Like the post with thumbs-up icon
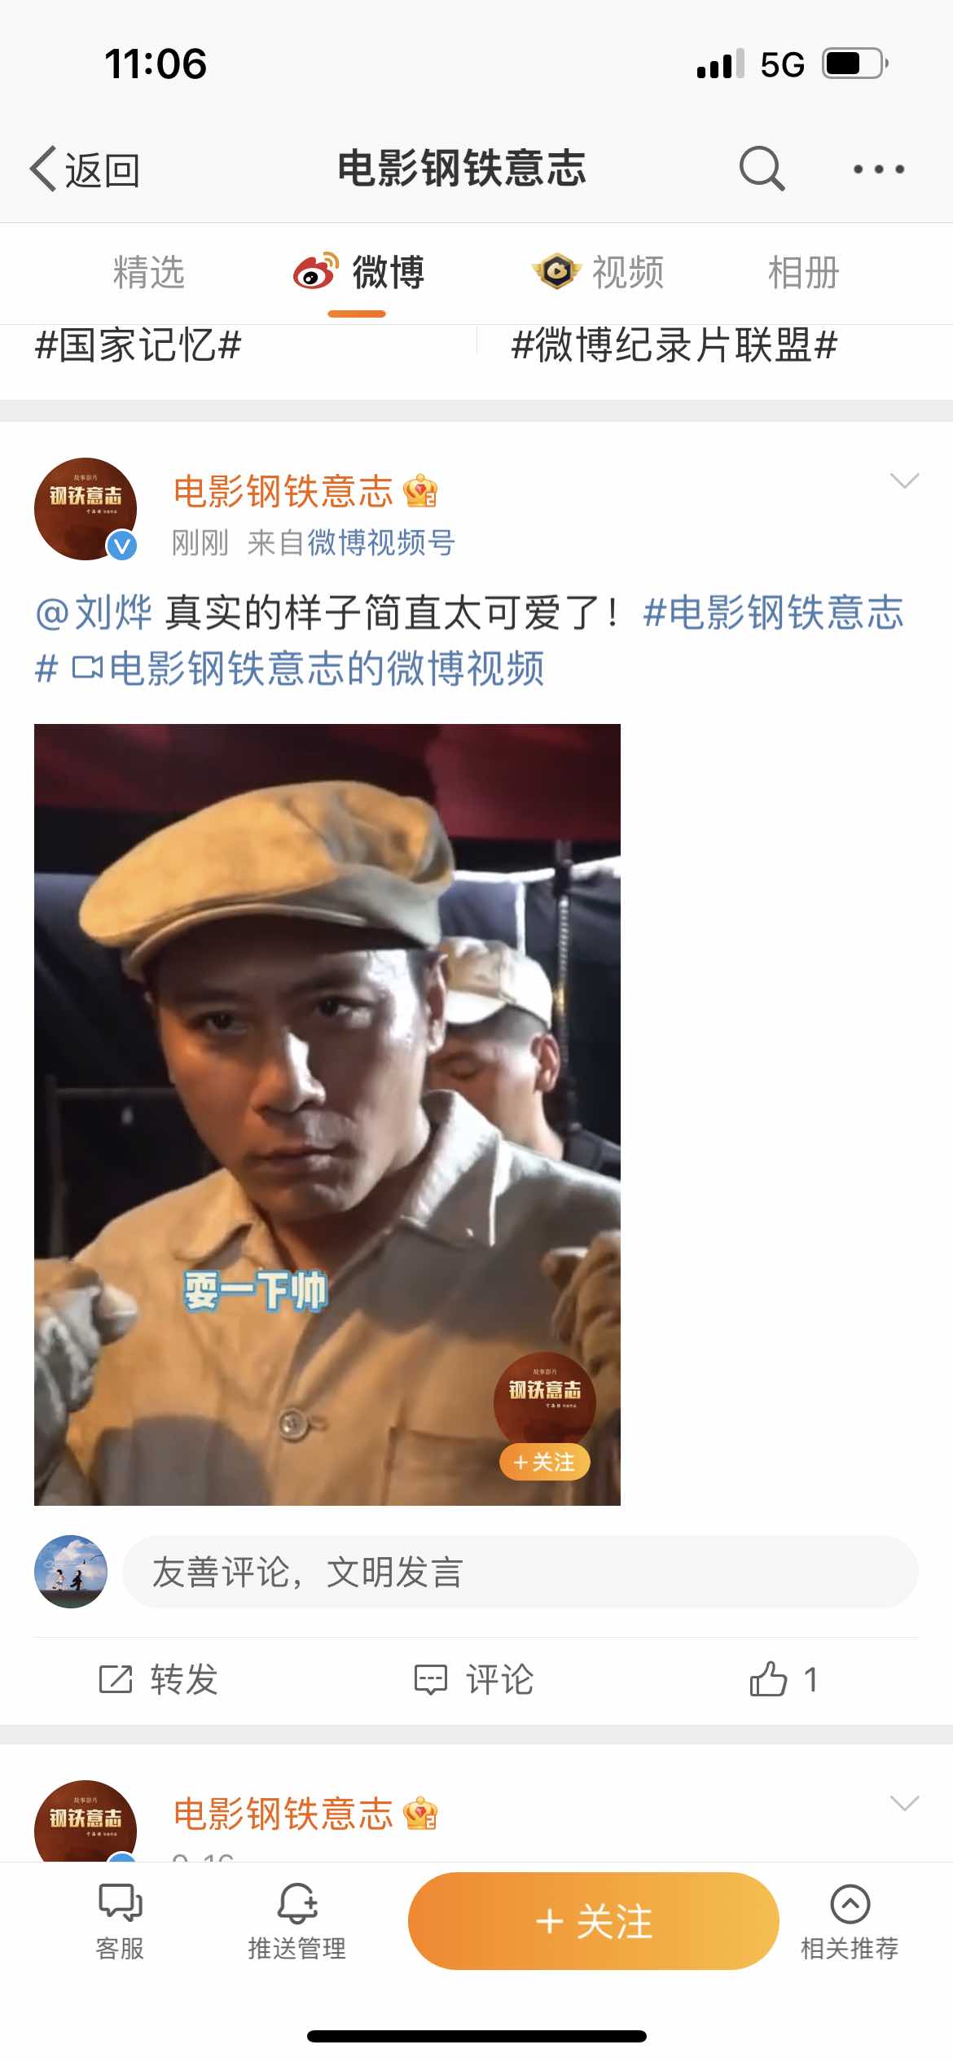This screenshot has height=2062, width=953. [767, 1679]
